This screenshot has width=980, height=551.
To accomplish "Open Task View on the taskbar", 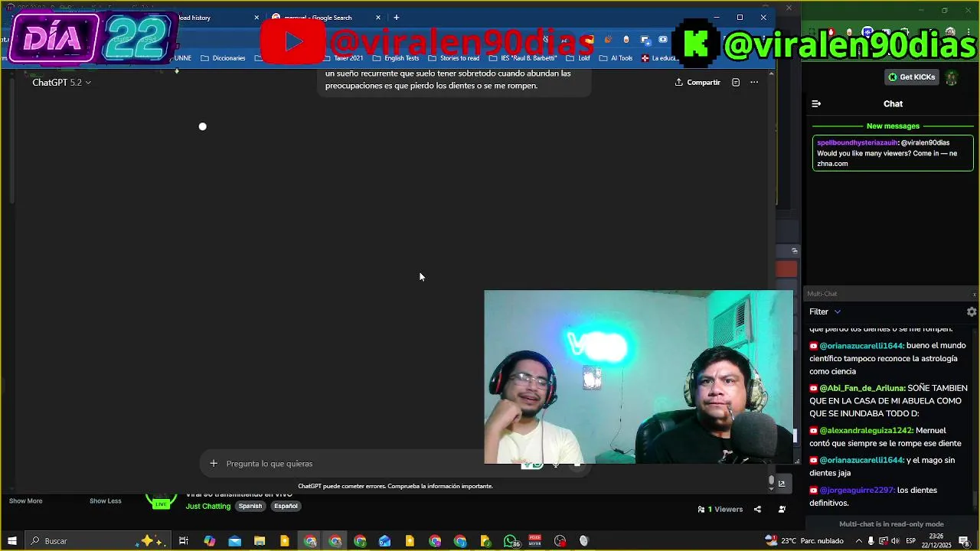I will click(184, 541).
